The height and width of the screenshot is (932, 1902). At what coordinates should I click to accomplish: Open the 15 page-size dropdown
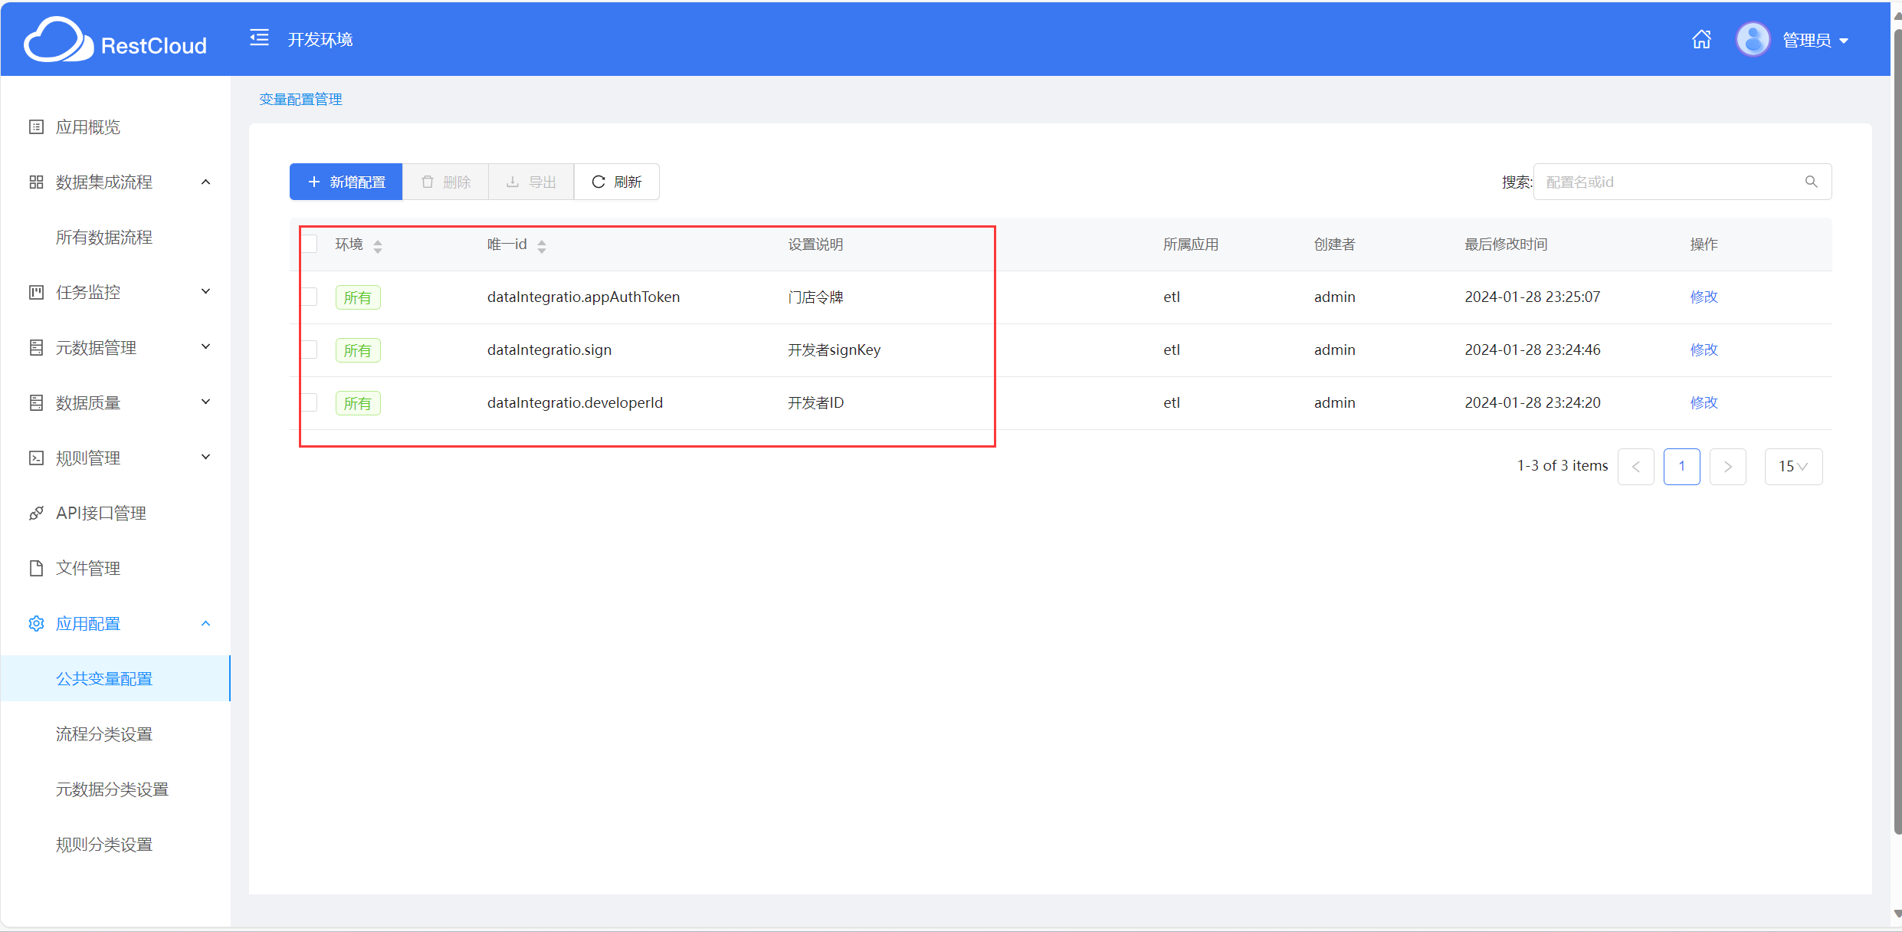pyautogui.click(x=1793, y=466)
